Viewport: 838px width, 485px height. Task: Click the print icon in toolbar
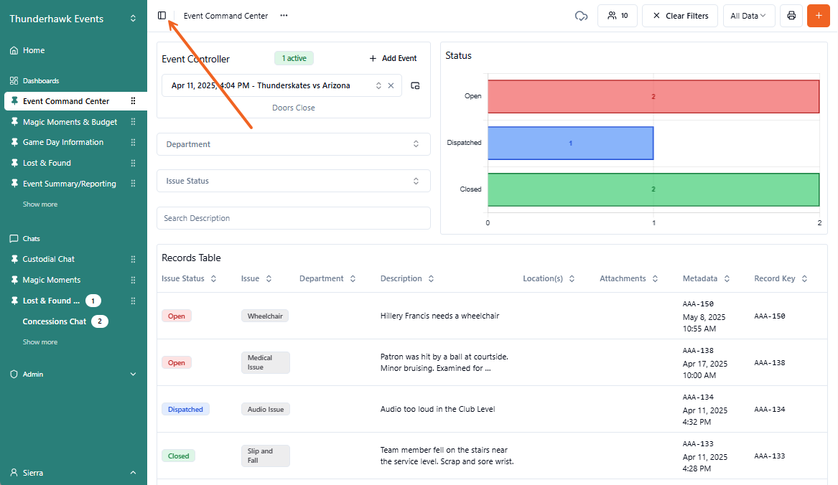point(791,16)
